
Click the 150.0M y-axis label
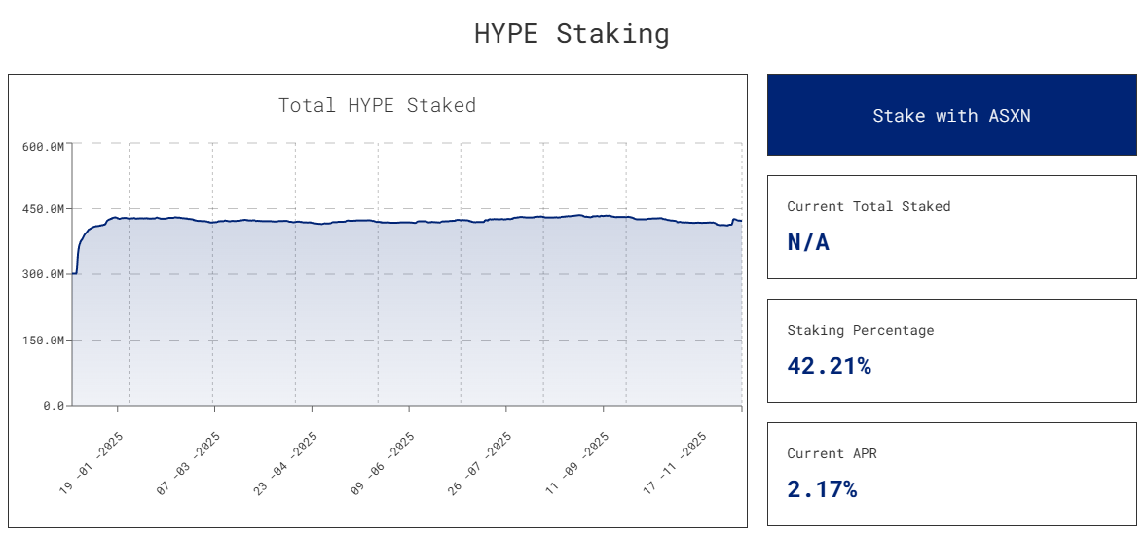click(x=43, y=340)
